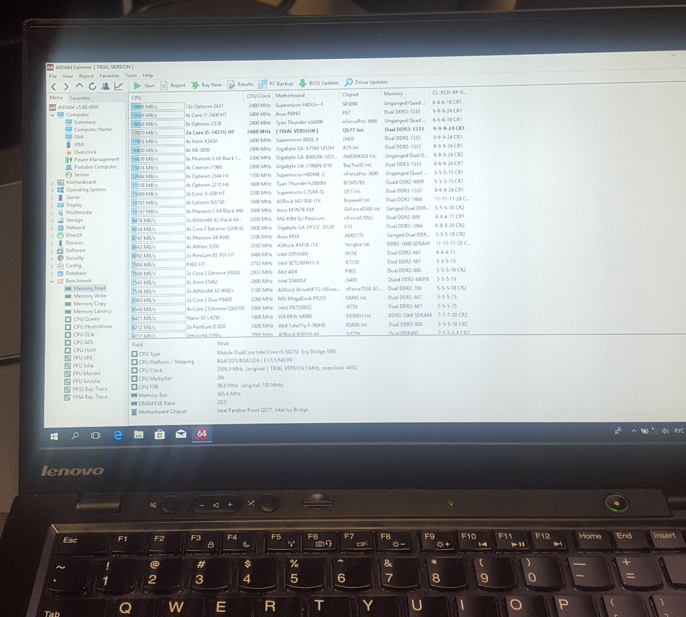Select CPU PhotoWorxx benchmark
Viewport: 686px width, 617px height.
(x=88, y=327)
